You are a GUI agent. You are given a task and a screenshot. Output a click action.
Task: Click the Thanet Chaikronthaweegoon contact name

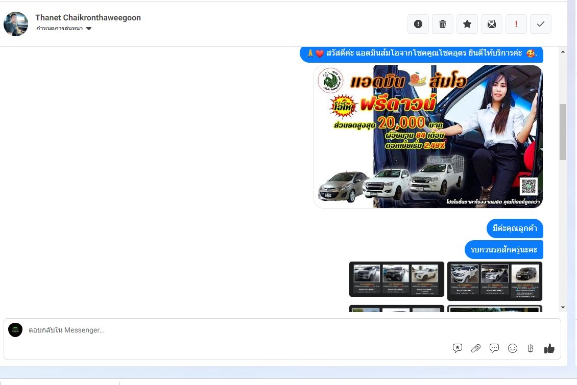(88, 18)
